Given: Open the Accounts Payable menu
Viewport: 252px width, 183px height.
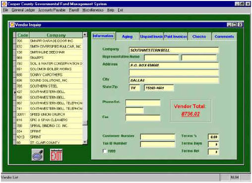Looking at the screenshot, I should tap(52, 10).
